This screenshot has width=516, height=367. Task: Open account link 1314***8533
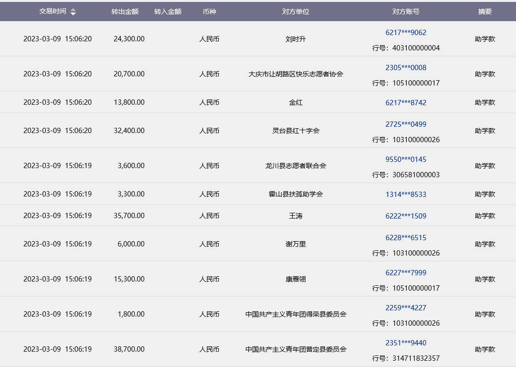405,195
